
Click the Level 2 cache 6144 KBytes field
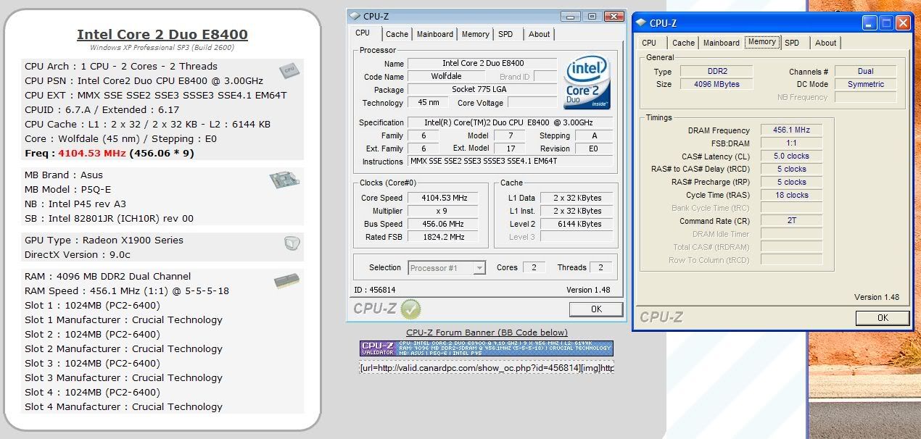coord(577,224)
